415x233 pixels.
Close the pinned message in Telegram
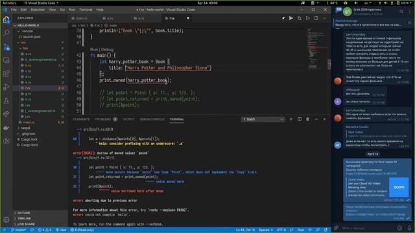(409, 23)
